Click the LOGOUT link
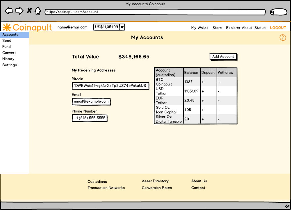 (x=278, y=28)
